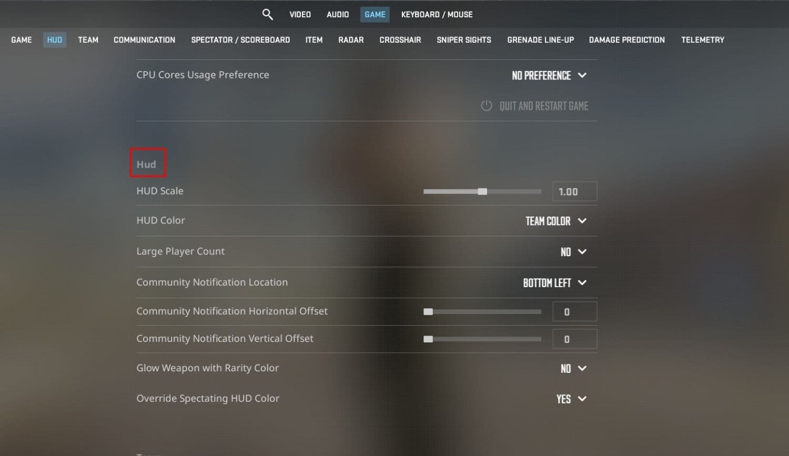The width and height of the screenshot is (789, 456).
Task: Click 'Override Spectating HUD Color' label
Action: [x=208, y=399]
